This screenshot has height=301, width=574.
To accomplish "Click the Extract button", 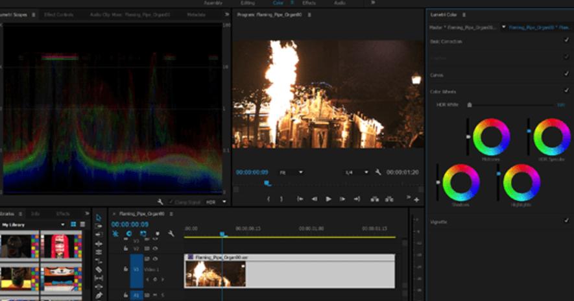I will click(x=389, y=199).
